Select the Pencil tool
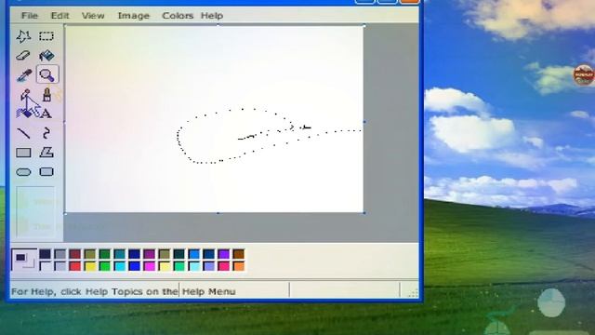Viewport: 595px width, 335px height. coord(25,95)
